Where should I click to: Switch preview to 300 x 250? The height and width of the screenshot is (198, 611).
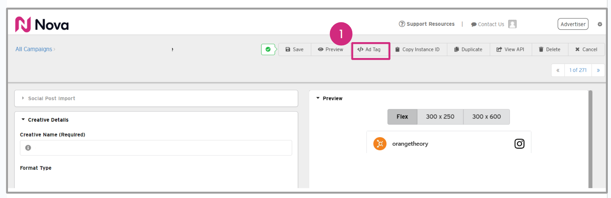pos(440,117)
